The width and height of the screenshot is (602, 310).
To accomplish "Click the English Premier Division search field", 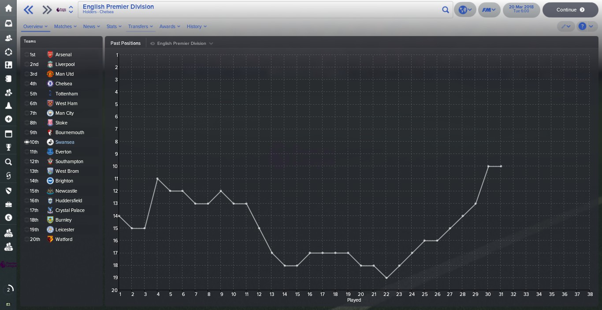I will tap(265, 10).
